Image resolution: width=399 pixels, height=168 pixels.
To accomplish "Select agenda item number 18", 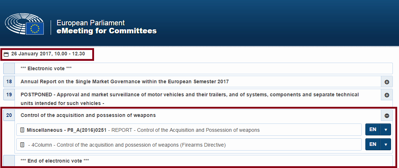I will point(9,82).
